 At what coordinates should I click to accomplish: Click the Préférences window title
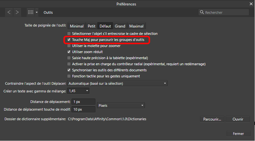(x=126, y=4)
